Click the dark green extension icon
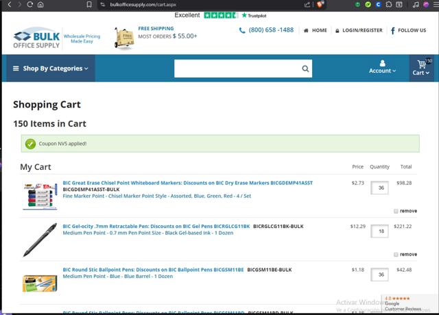Image resolution: width=439 pixels, height=315 pixels. (x=357, y=5)
